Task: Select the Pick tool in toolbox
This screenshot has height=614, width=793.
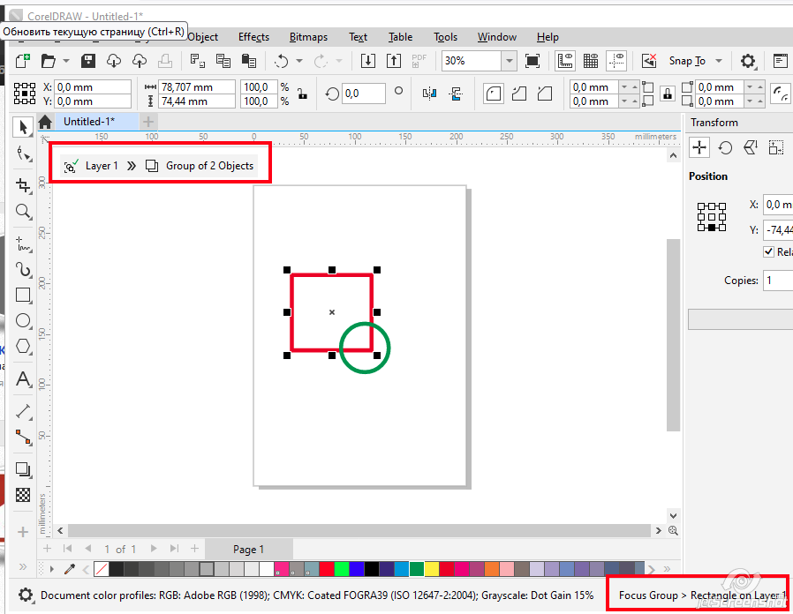Action: pyautogui.click(x=23, y=127)
